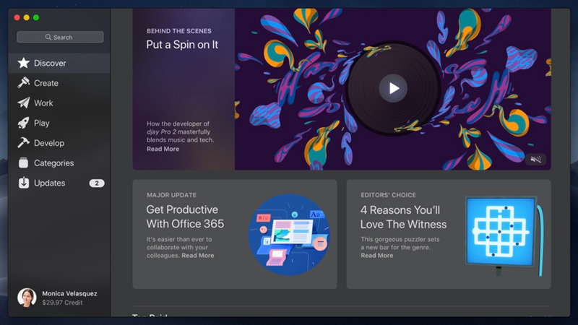This screenshot has height=325, width=578.
Task: Play the Put a Spin on It video
Action: pos(393,88)
